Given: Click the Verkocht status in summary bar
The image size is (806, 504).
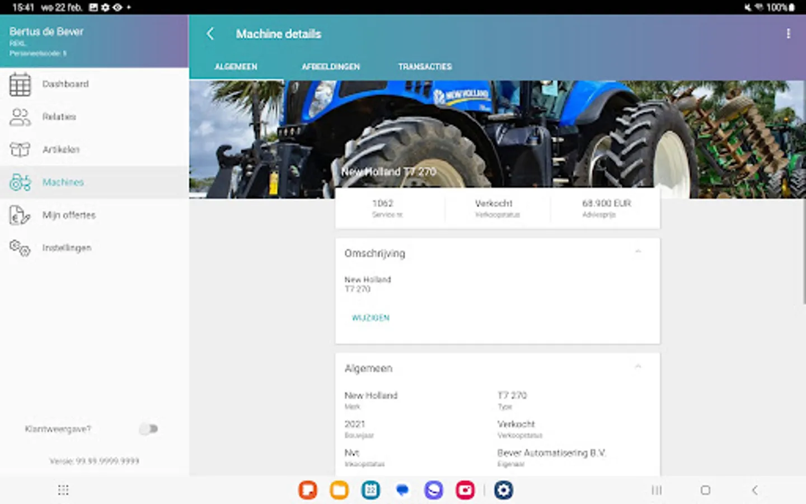Looking at the screenshot, I should (494, 203).
